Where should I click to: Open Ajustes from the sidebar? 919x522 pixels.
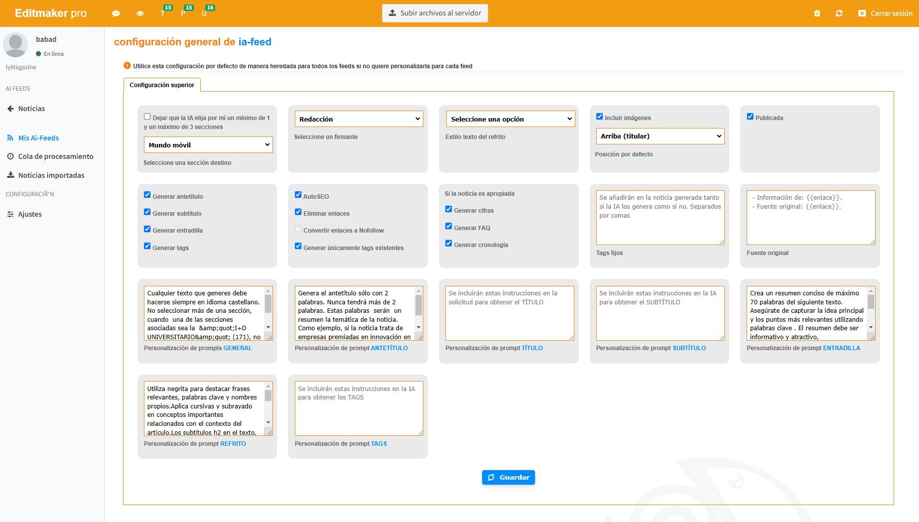pos(29,214)
